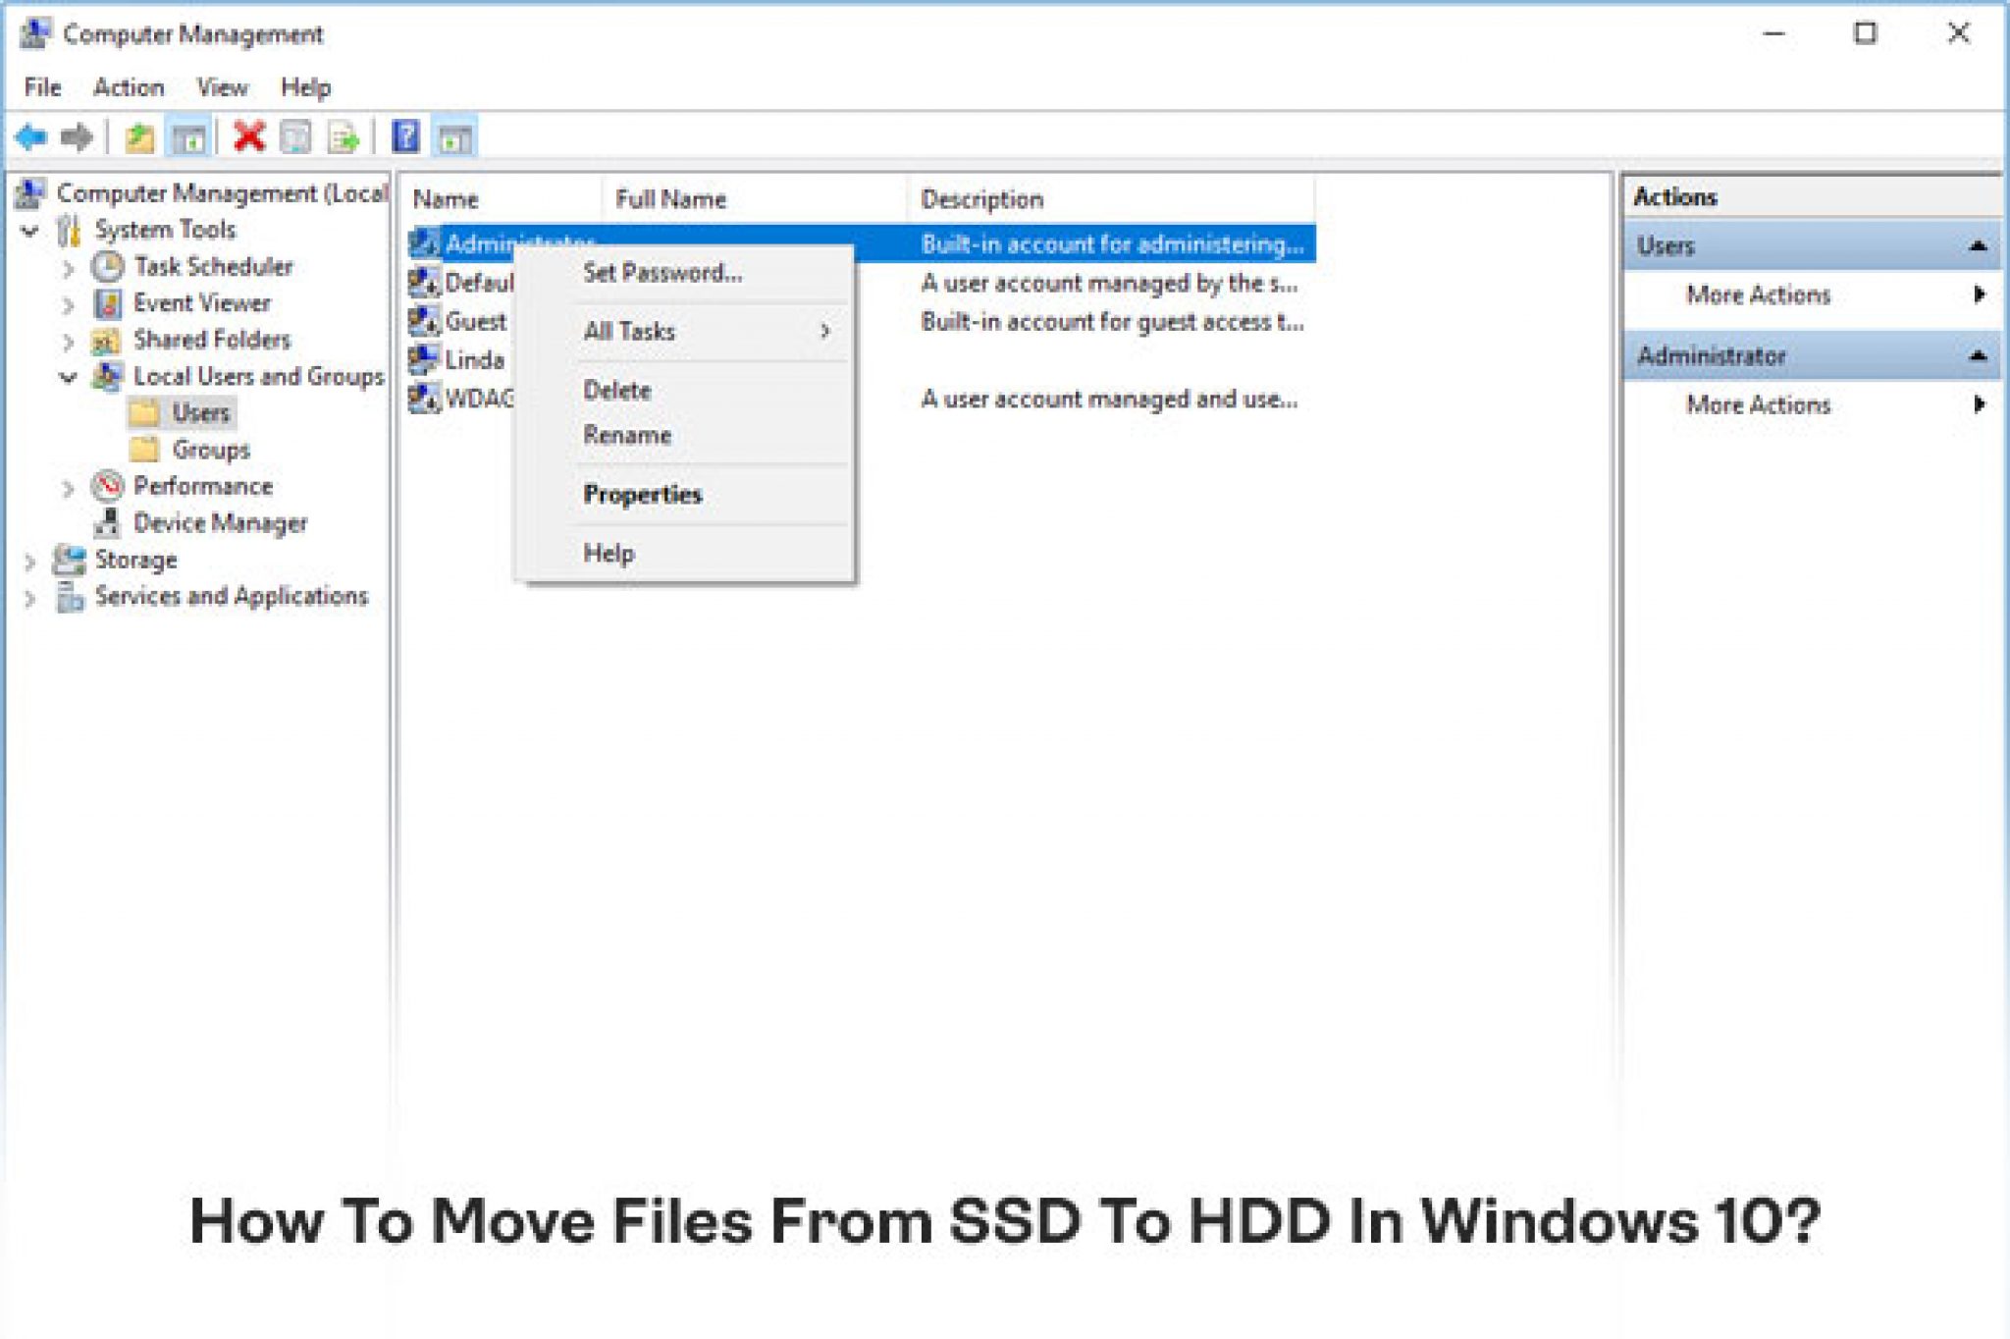The height and width of the screenshot is (1339, 2010).
Task: Click the red Delete X toolbar icon
Action: [249, 136]
